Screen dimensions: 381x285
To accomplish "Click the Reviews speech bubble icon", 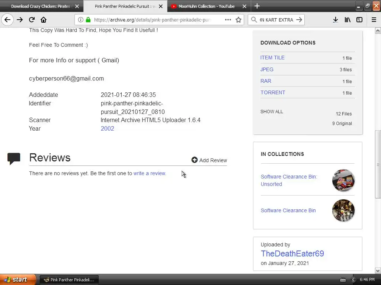I will [14, 158].
